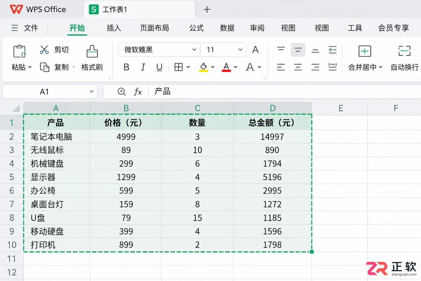The height and width of the screenshot is (281, 421).
Task: Expand the 粘贴 paste options arrow
Action: coord(30,67)
